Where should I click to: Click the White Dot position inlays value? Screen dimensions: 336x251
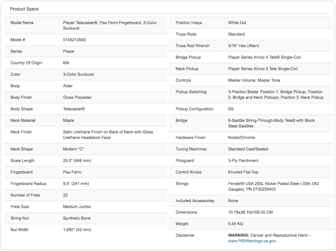237,23
